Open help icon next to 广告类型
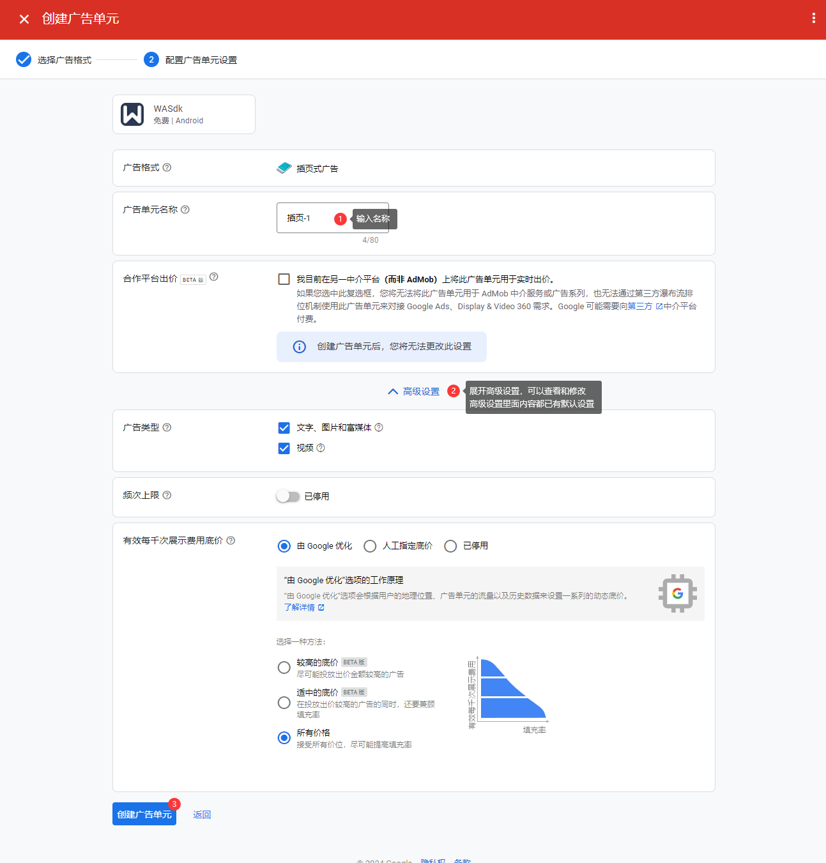Screen dimensions: 826x863 pyautogui.click(x=167, y=427)
